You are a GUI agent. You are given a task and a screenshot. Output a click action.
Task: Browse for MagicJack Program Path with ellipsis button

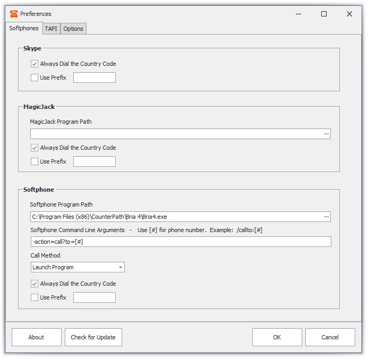[x=326, y=134]
